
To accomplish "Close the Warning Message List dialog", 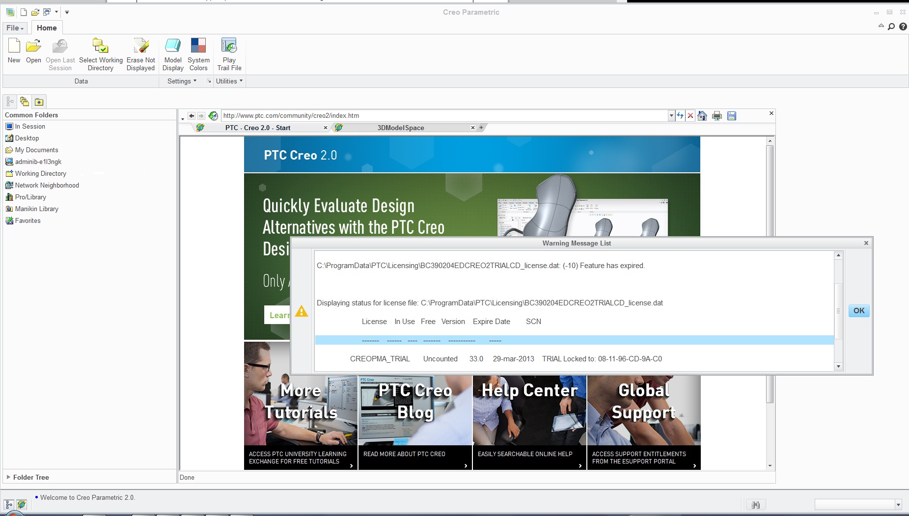I will (866, 243).
